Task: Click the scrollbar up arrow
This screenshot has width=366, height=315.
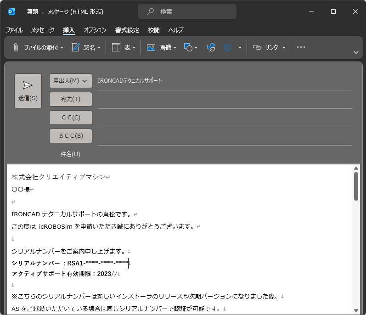Action: pos(356,168)
